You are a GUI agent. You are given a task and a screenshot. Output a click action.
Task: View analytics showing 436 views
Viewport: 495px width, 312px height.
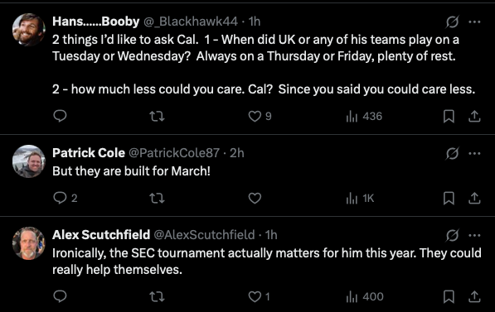[x=364, y=117]
